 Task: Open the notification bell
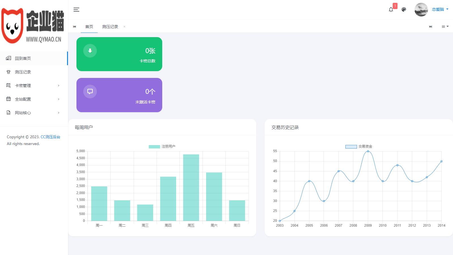(x=391, y=10)
